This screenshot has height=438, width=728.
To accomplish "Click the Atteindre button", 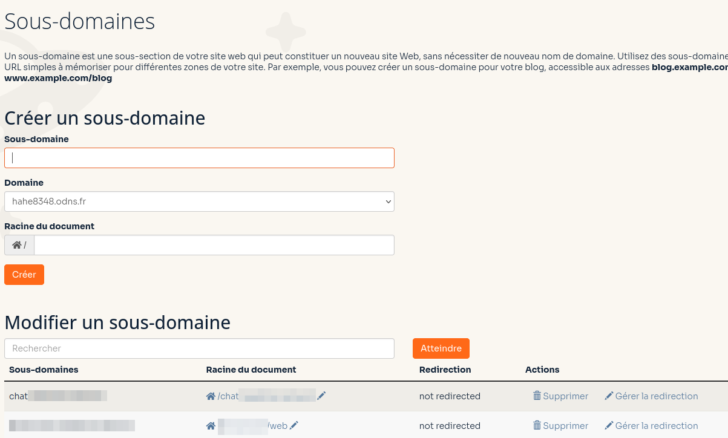I will coord(441,348).
